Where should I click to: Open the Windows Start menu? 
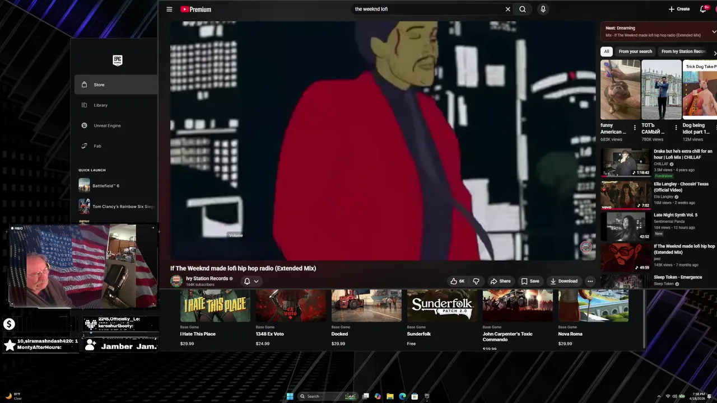pyautogui.click(x=290, y=396)
